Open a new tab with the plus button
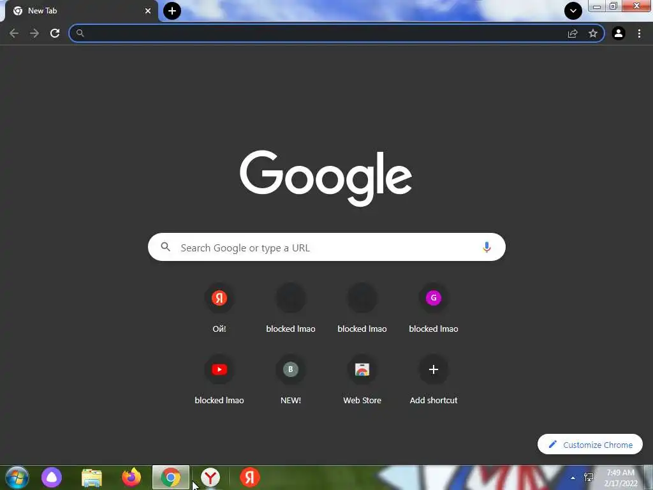This screenshot has width=653, height=490. pos(172,11)
